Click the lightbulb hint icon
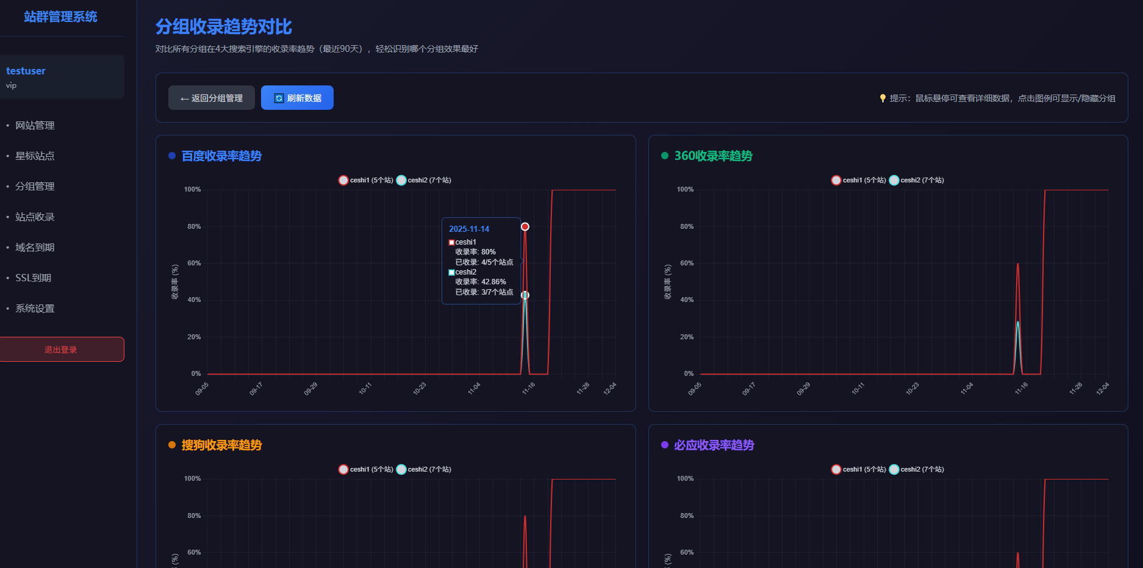This screenshot has width=1143, height=568. click(x=882, y=98)
